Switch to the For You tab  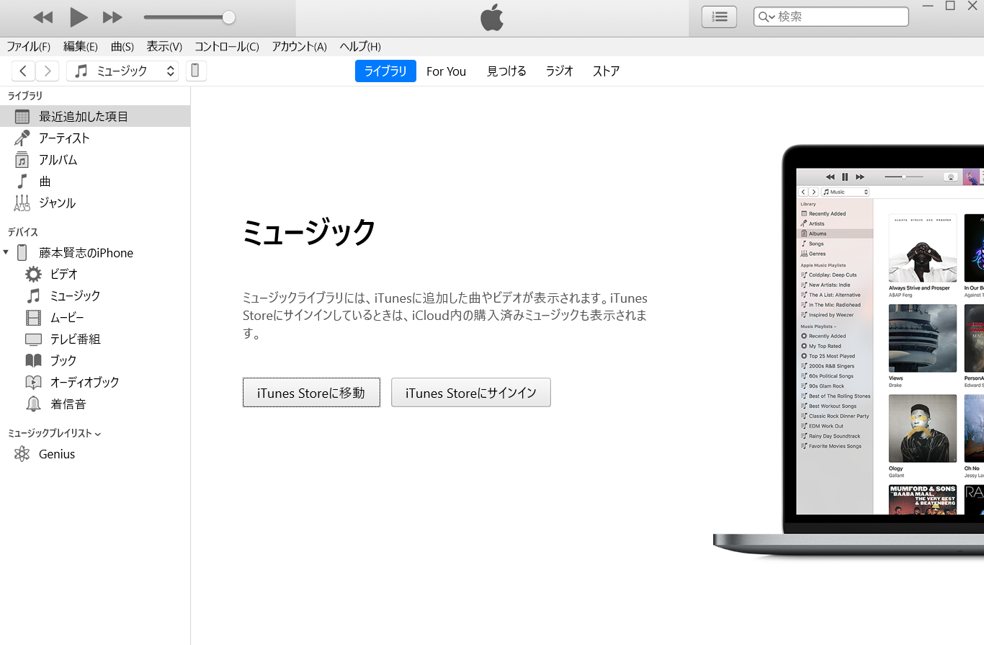[x=446, y=71]
